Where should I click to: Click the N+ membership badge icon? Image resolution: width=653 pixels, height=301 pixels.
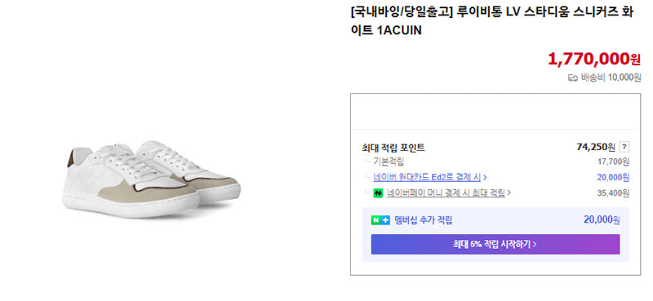point(380,220)
